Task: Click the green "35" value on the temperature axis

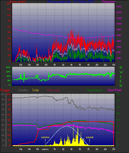Action: coord(118,101)
